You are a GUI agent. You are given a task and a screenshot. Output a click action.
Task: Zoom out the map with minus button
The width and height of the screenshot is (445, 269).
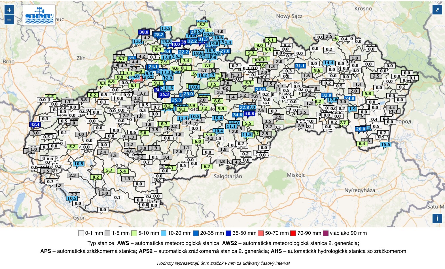[9, 20]
